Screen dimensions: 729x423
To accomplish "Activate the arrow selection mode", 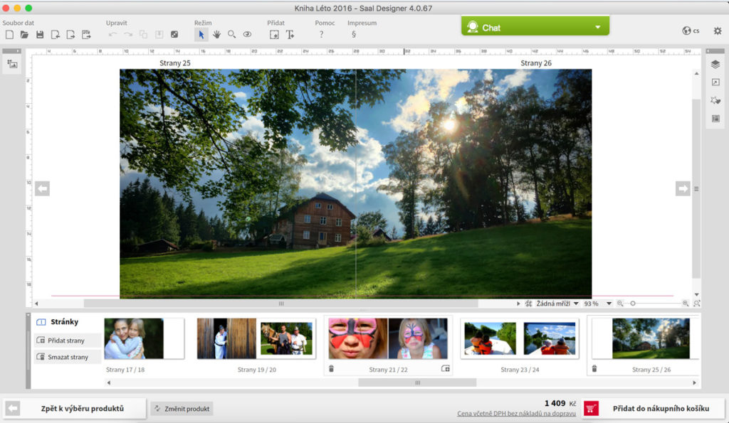I will (201, 34).
